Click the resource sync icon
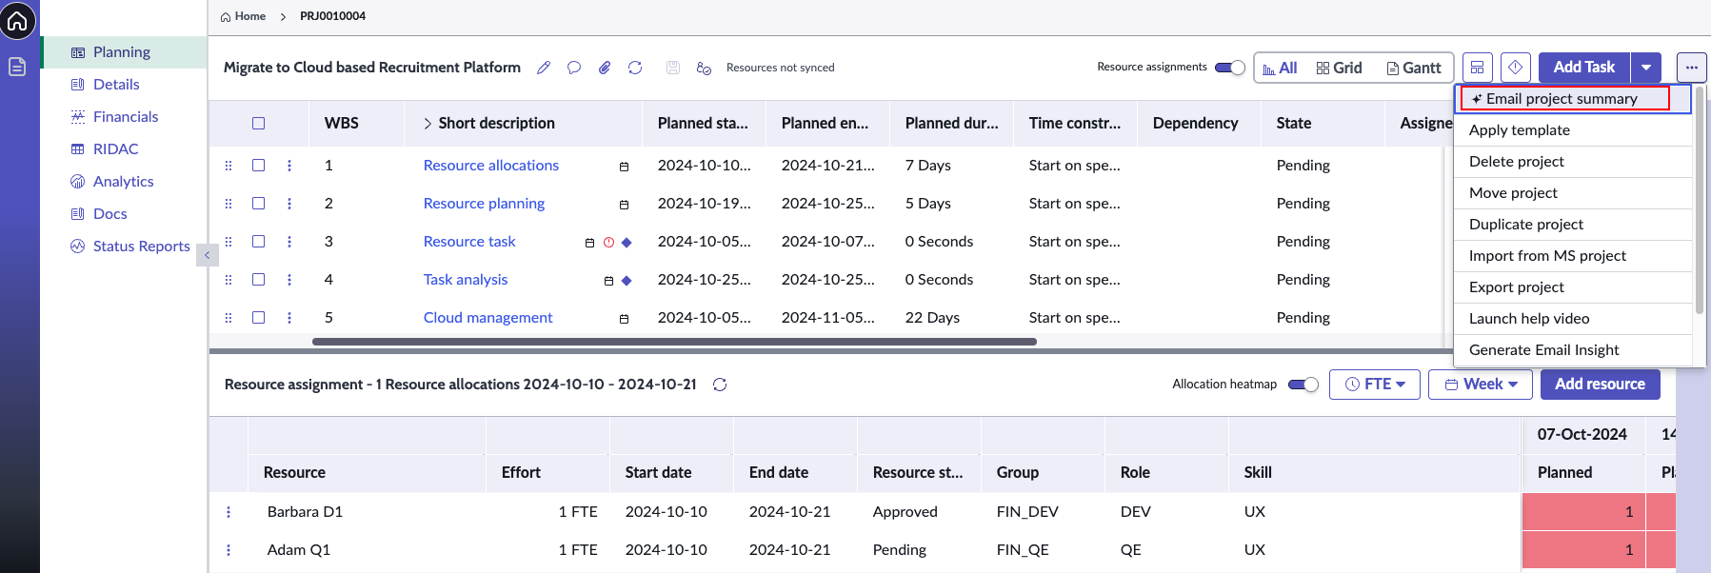This screenshot has width=1711, height=573. (x=704, y=68)
